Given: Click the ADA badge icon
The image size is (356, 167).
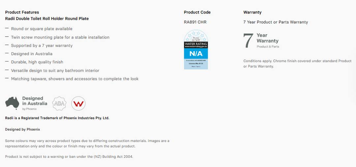Looking at the screenshot, I should [x=59, y=104].
